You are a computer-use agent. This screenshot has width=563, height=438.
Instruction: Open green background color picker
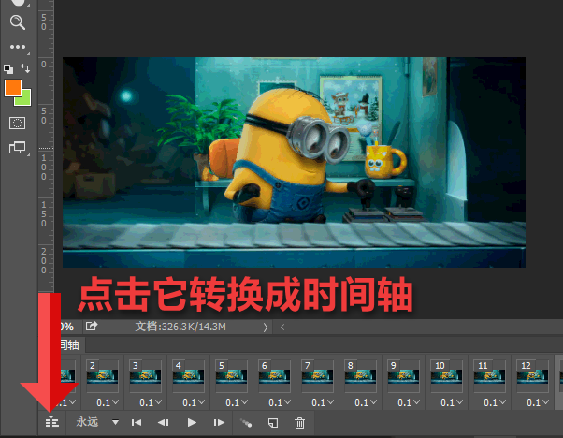pos(26,99)
